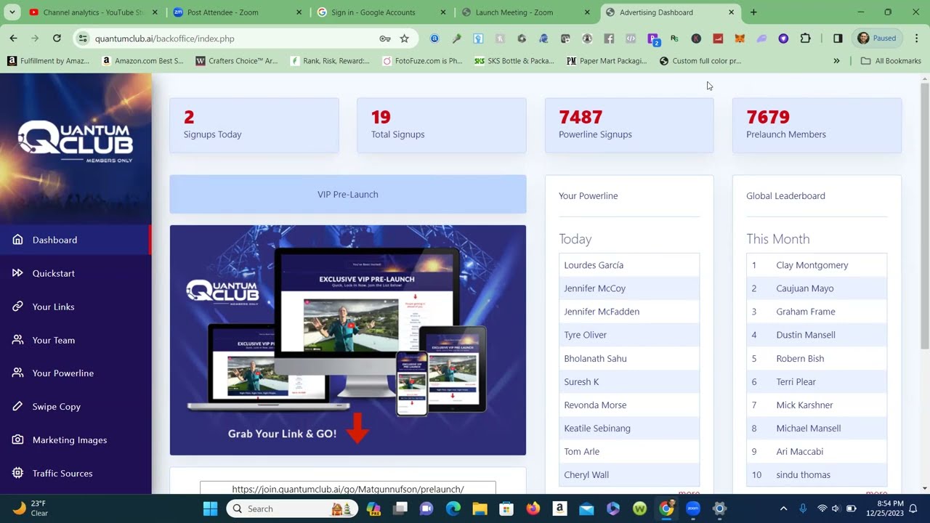Open the Amazon.com Best Sellers bookmark

(143, 61)
